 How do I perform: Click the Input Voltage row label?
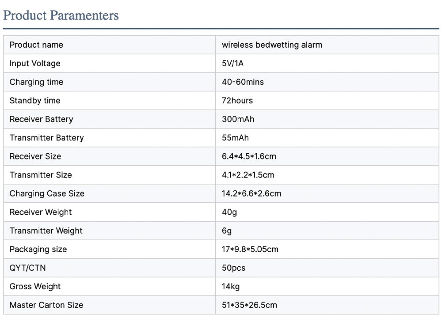point(35,64)
